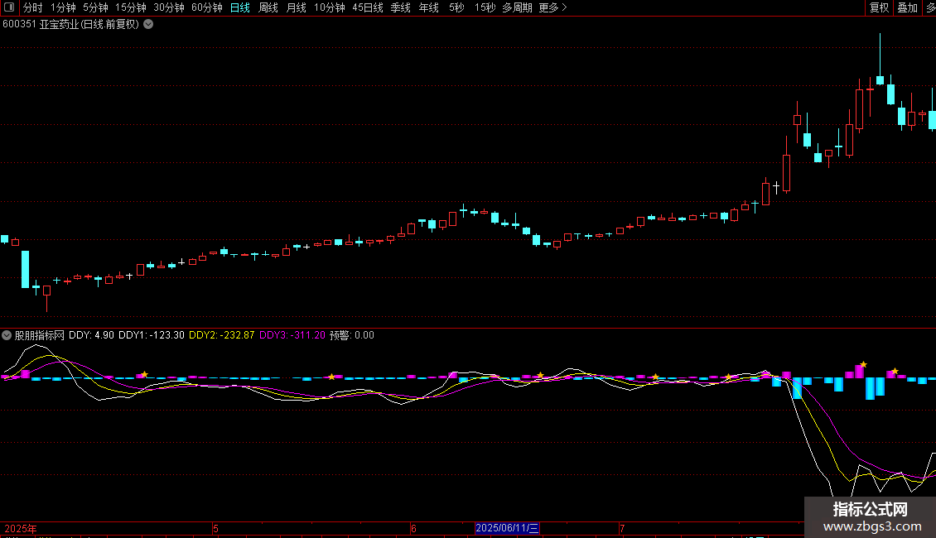This screenshot has width=936, height=538.
Task: Switch to 60分钟 period
Action: (206, 7)
